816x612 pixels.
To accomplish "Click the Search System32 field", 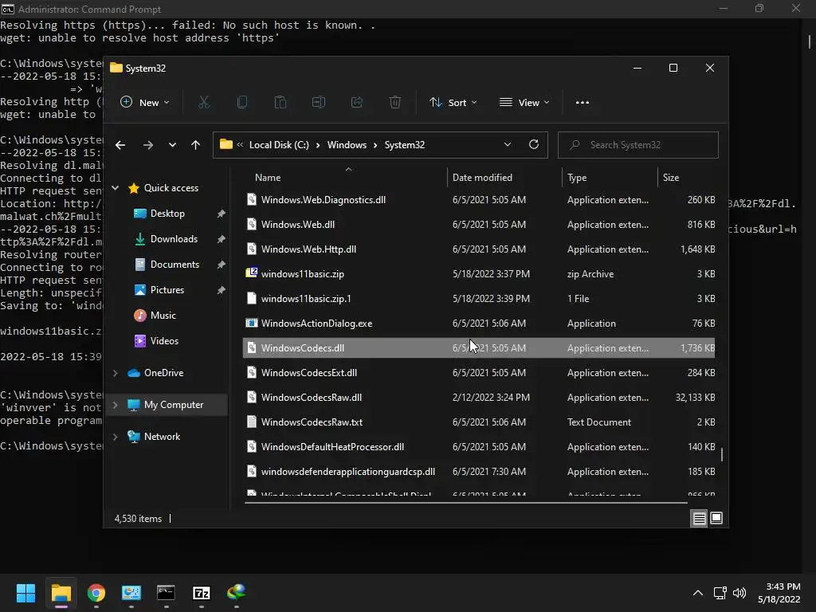I will click(x=638, y=145).
